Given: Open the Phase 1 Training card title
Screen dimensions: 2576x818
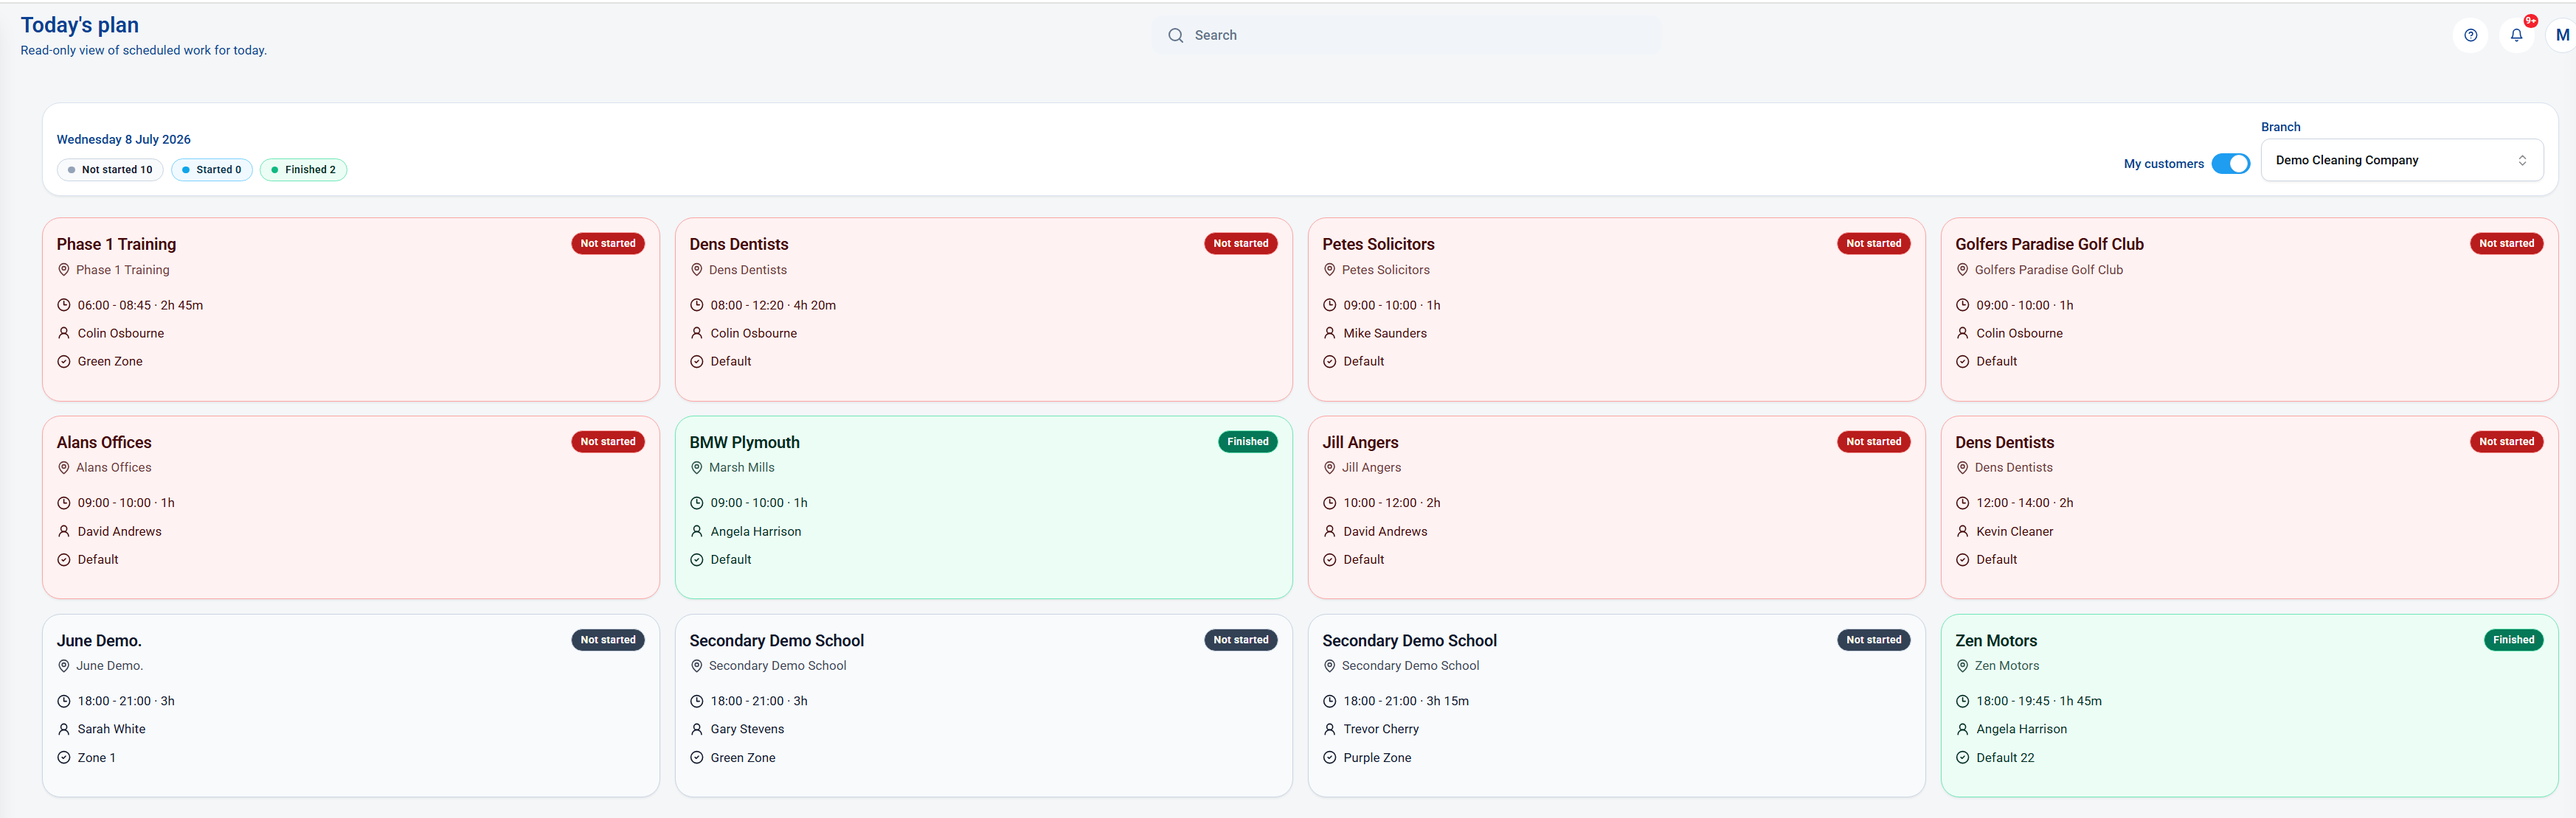Looking at the screenshot, I should [x=116, y=244].
